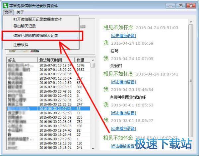Image resolution: width=199 pixels, height=156 pixels.
Task: Click timestamp 2016-04-30 19:46:34
Action: click(132, 90)
